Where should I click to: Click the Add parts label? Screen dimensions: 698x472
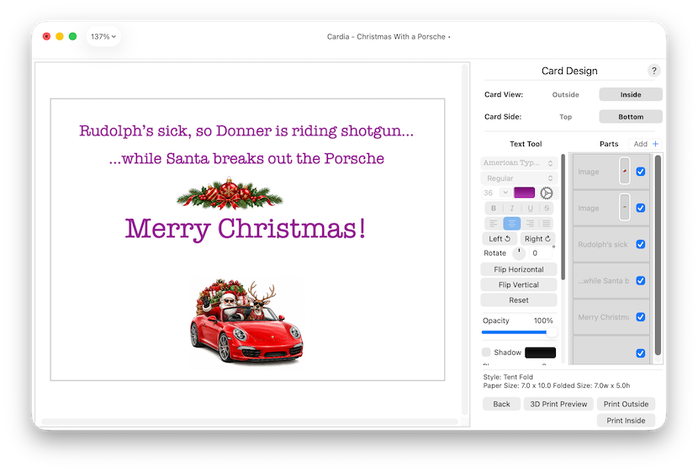tap(640, 144)
